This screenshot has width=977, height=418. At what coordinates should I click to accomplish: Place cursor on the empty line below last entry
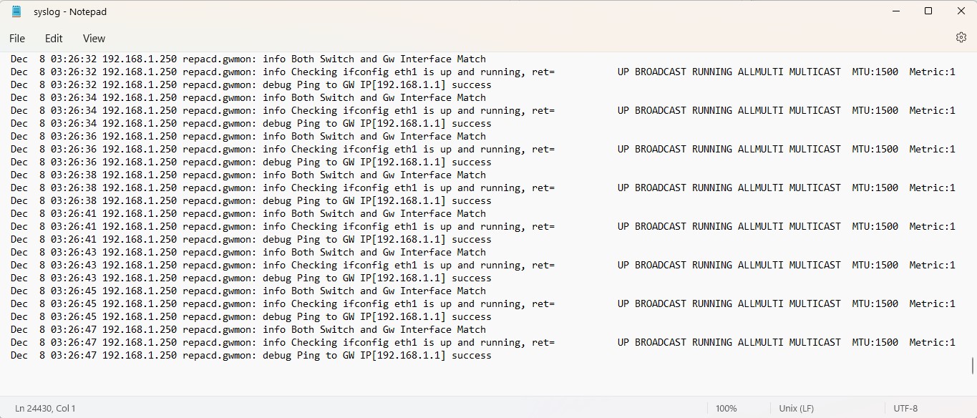(x=215, y=369)
